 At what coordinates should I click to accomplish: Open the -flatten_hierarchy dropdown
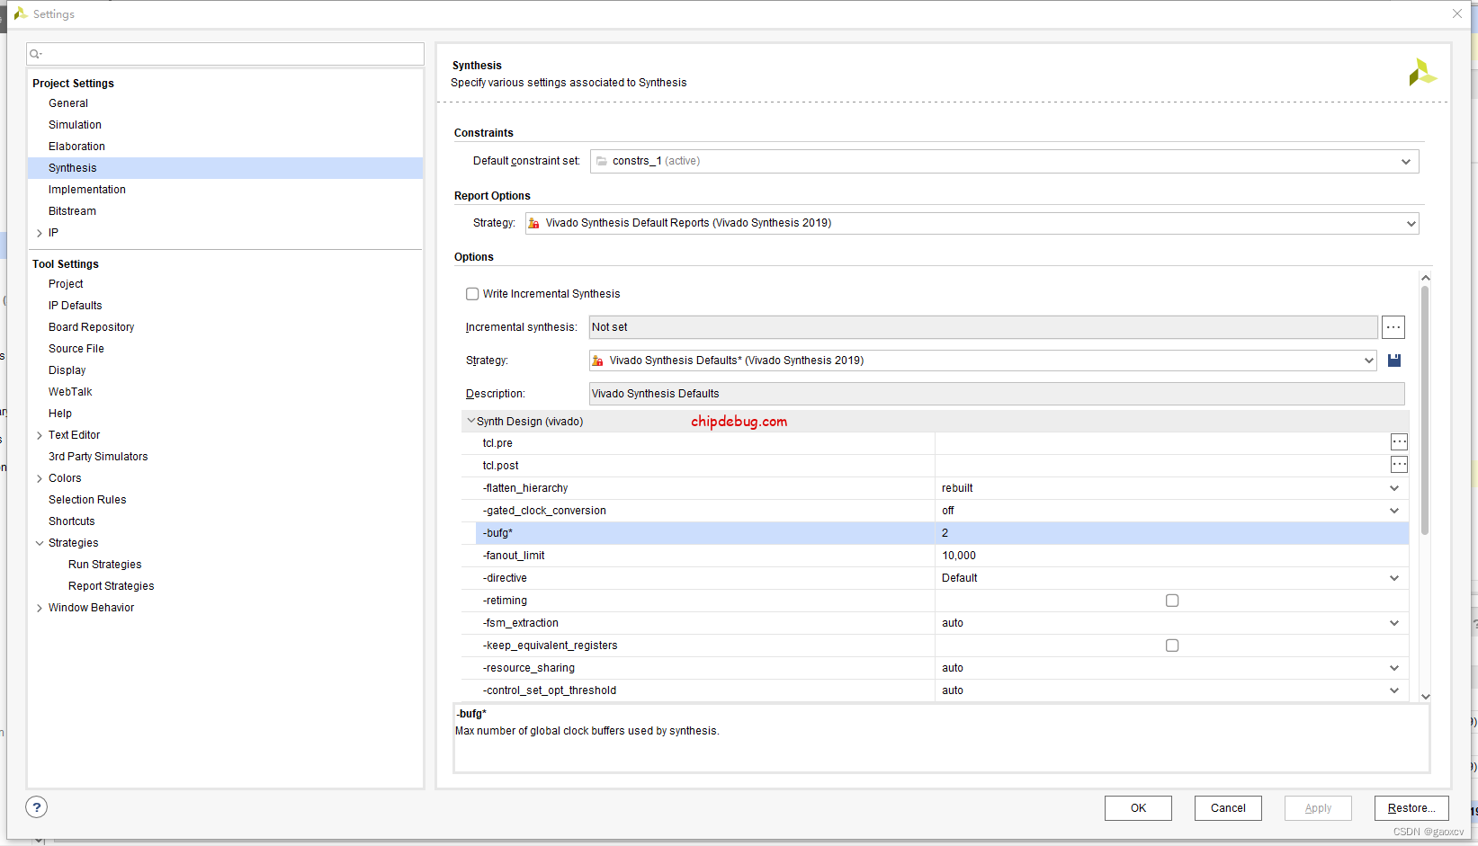click(1393, 488)
